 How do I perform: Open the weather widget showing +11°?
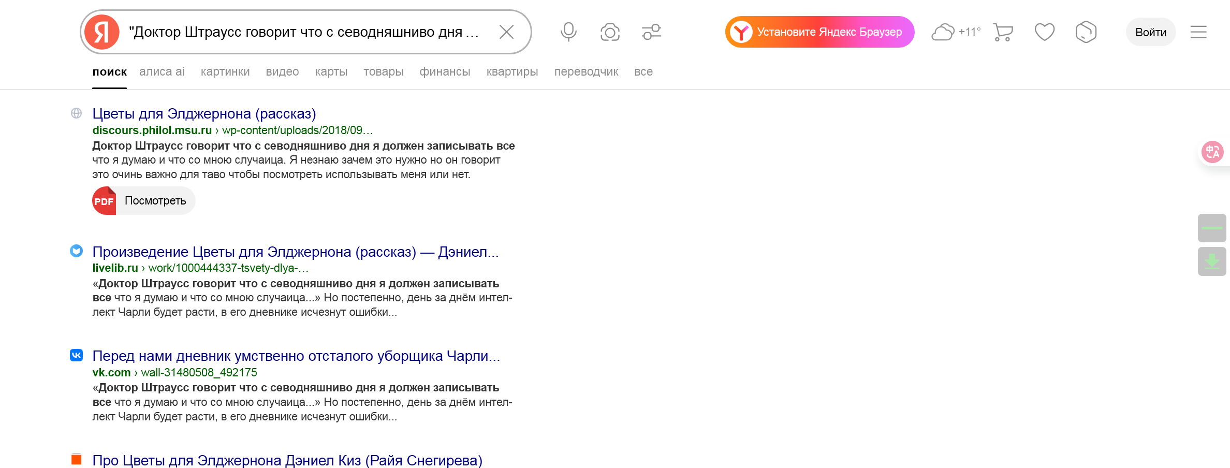point(956,32)
